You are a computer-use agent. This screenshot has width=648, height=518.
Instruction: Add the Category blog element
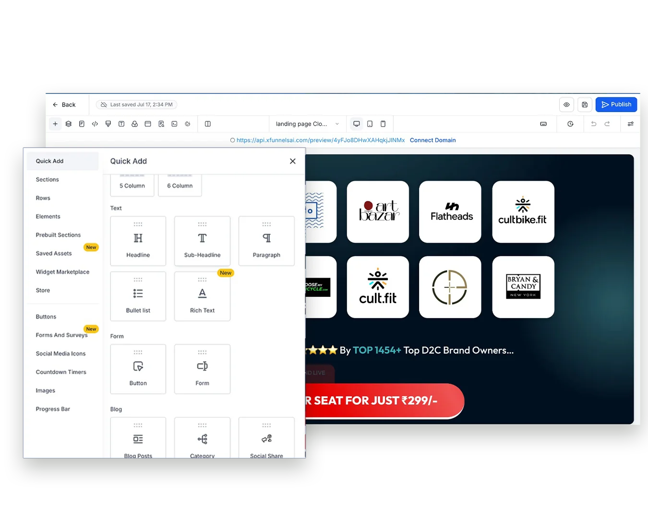[x=203, y=438]
